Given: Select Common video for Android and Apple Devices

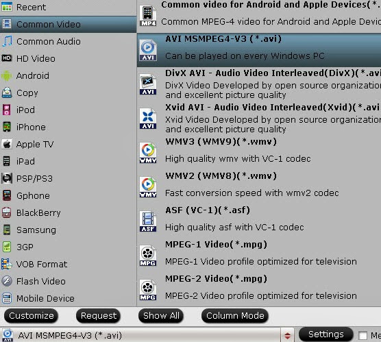Looking at the screenshot, I should pyautogui.click(x=259, y=16).
